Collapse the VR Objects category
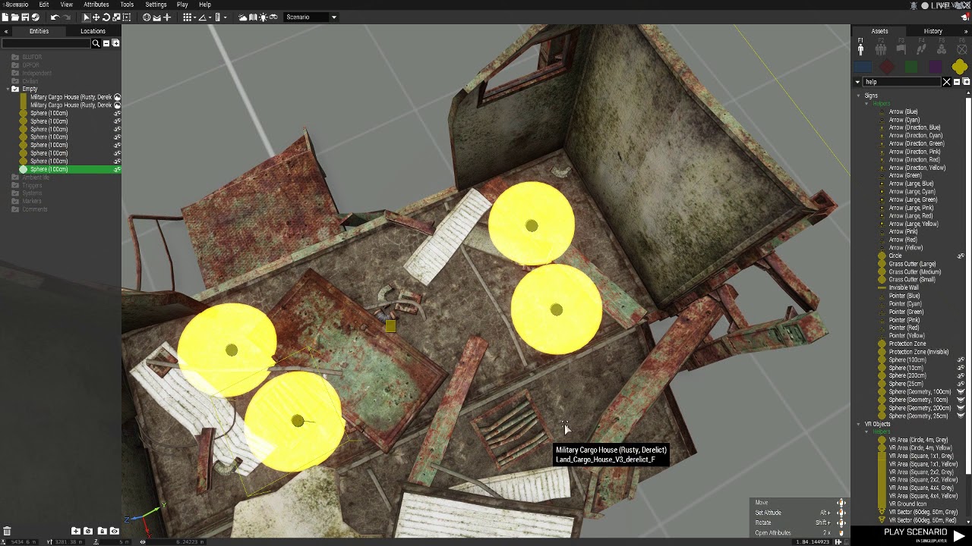 859,424
